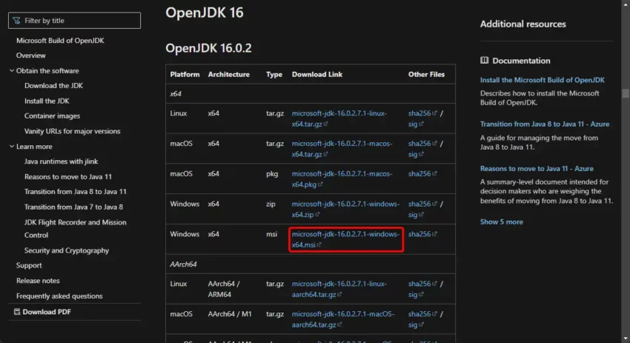Click the filter funnel icon
Viewport: 630px width, 343px height.
16,21
